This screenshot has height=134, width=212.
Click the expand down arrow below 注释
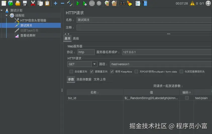[x=68, y=34]
